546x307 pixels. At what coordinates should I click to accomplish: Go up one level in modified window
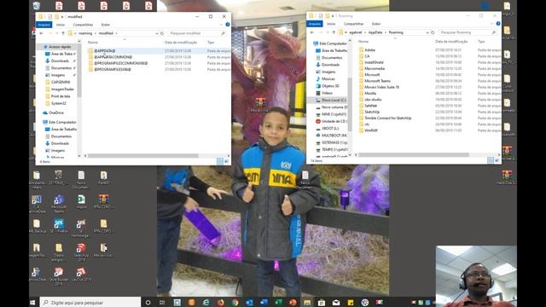pos(63,33)
